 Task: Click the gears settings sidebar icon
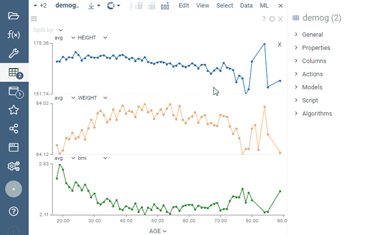(14, 166)
